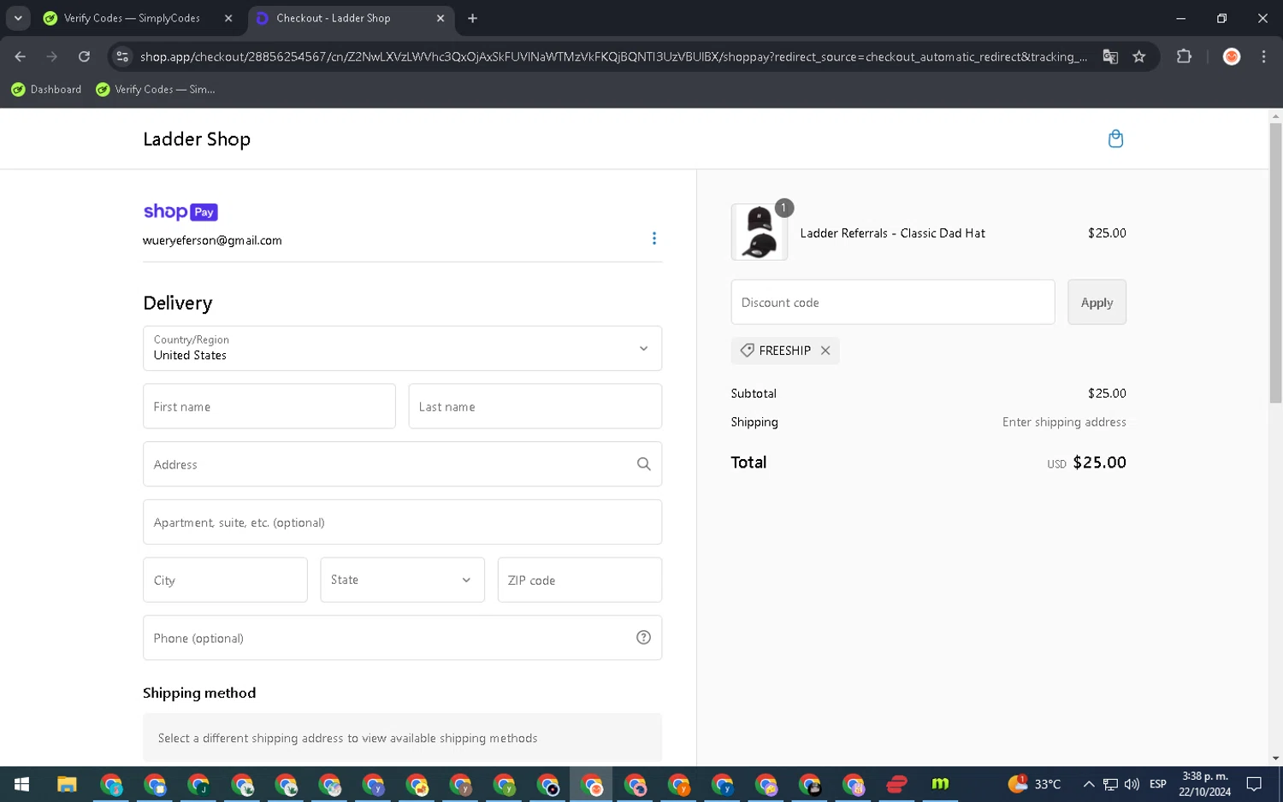1283x802 pixels.
Task: Click the Classic Dad Hat product thumbnail
Action: click(x=759, y=233)
